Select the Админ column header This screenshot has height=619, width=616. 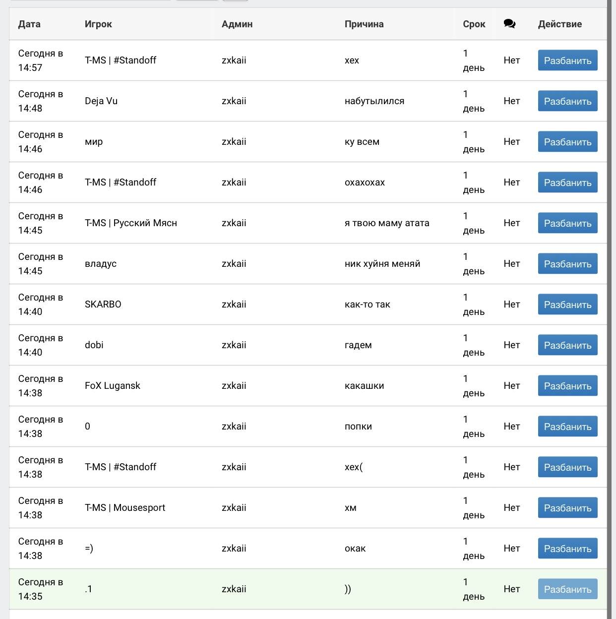point(237,24)
